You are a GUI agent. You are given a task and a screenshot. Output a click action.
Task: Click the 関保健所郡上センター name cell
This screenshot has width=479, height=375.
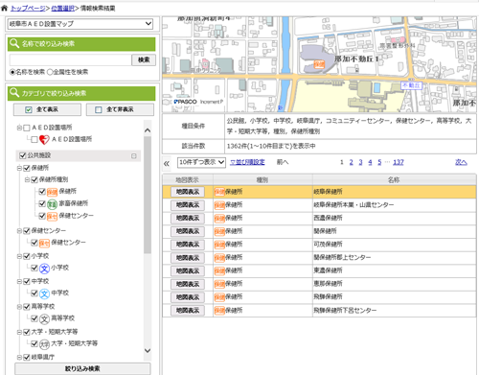point(395,258)
